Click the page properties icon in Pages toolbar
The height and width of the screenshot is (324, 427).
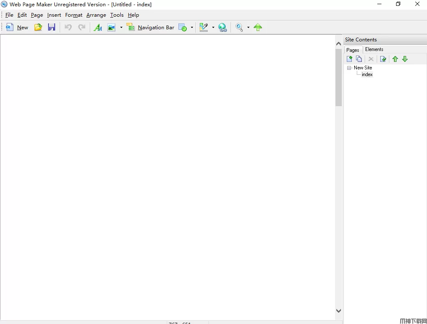tap(383, 59)
